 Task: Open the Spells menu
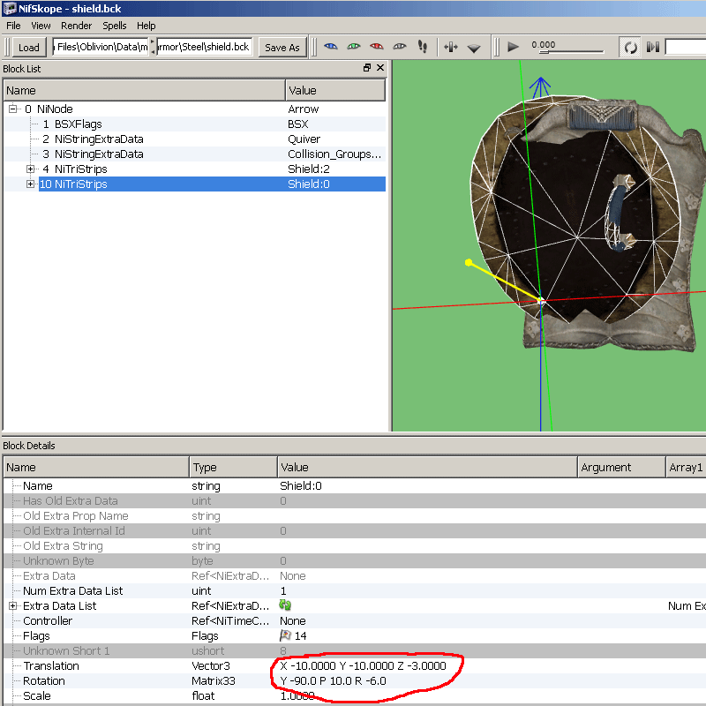[x=115, y=26]
